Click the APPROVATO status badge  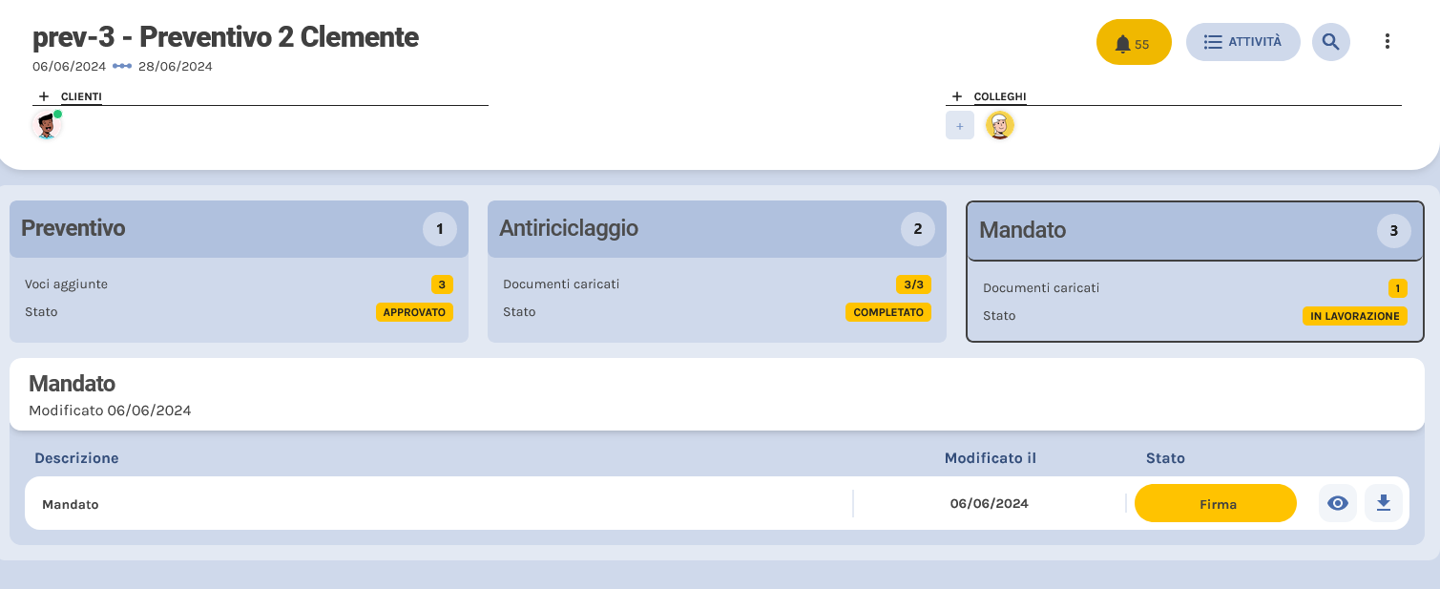pos(414,312)
